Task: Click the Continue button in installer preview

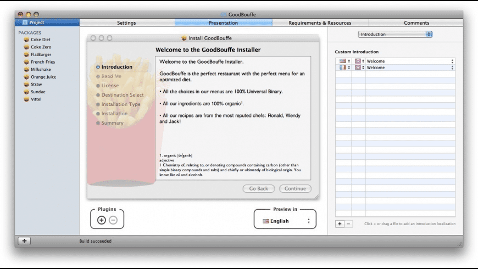Action: point(295,188)
